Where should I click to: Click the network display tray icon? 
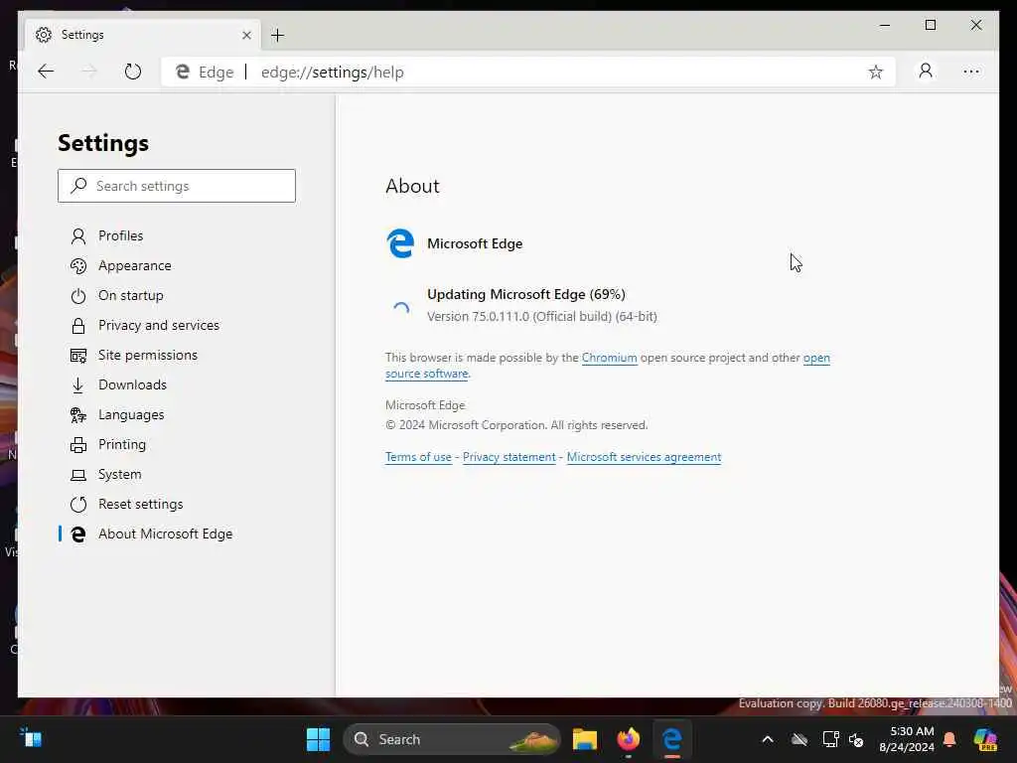831,739
